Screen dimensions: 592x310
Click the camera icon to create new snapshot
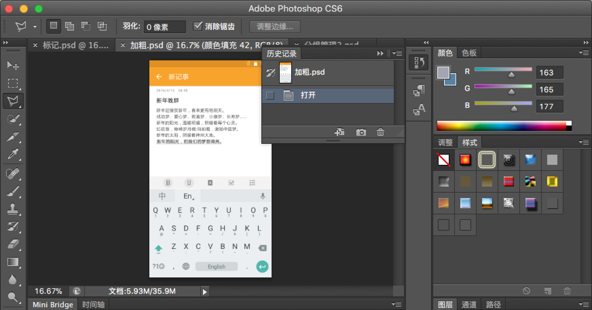[361, 132]
